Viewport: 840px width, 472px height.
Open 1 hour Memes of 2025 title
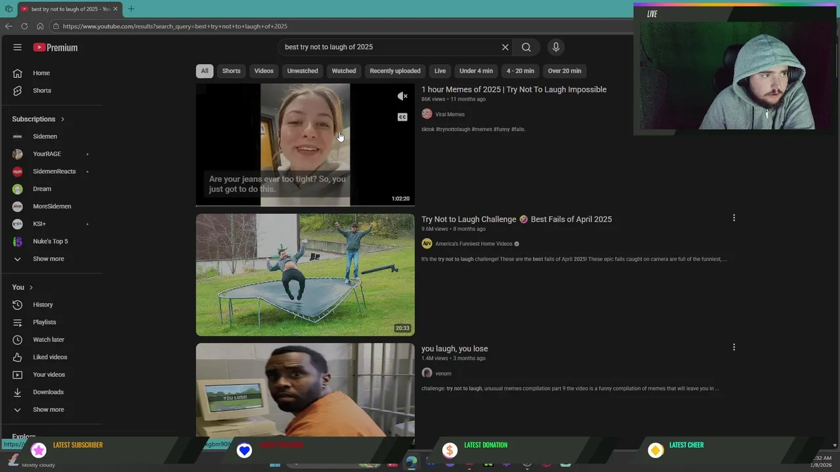514,89
